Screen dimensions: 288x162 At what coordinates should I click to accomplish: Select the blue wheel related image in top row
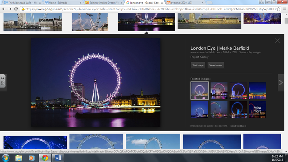coord(238,91)
